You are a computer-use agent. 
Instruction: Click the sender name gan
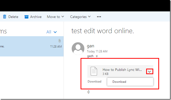(x=90, y=46)
